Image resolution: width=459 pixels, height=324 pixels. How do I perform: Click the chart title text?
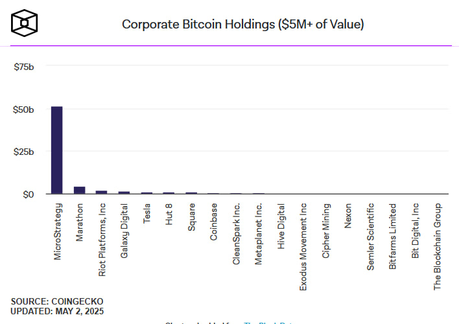click(x=243, y=24)
